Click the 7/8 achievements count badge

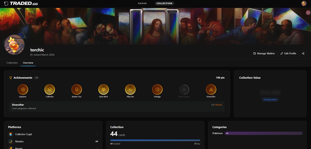[x=37, y=78]
